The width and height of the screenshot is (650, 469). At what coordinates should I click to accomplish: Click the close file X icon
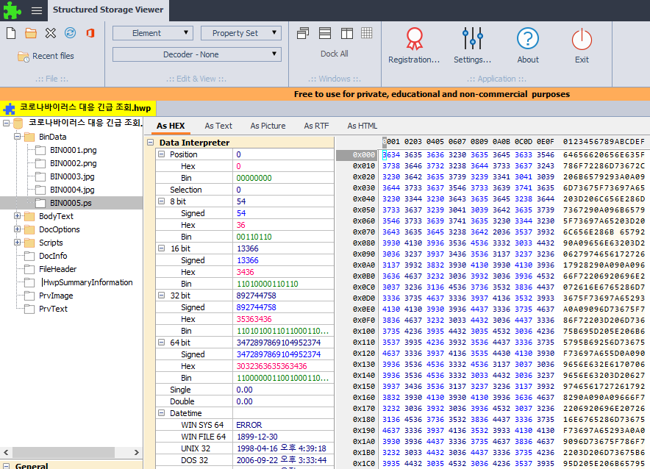(51, 33)
